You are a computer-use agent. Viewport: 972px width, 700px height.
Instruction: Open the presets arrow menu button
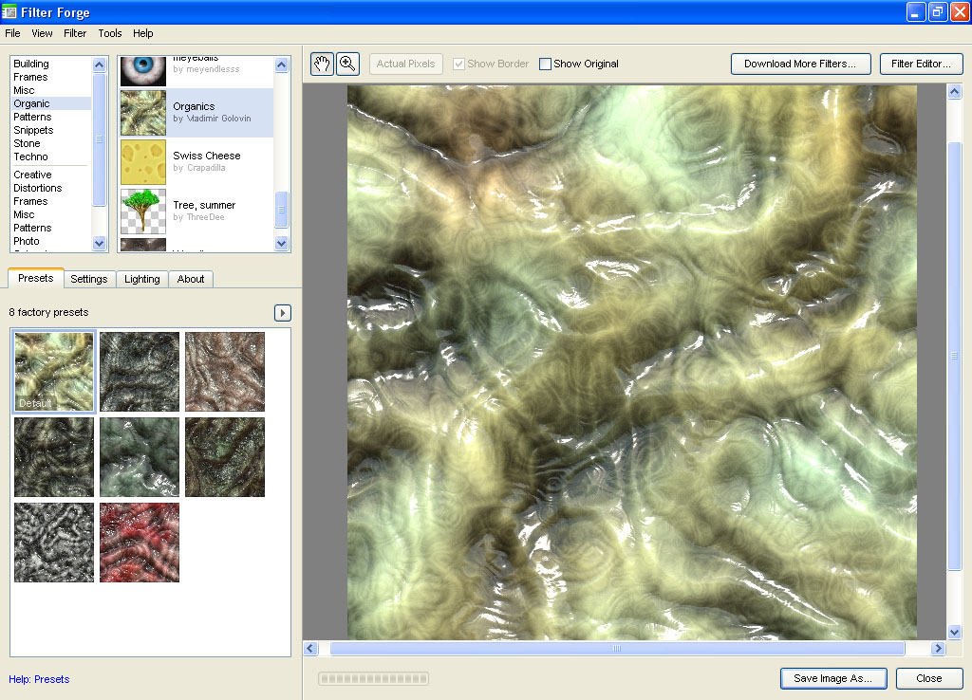(x=282, y=313)
